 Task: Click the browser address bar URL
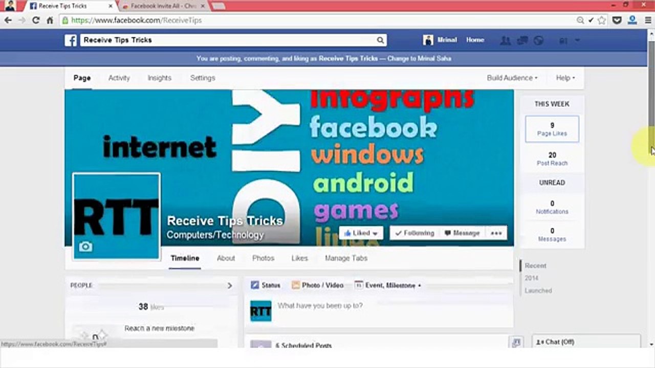136,20
